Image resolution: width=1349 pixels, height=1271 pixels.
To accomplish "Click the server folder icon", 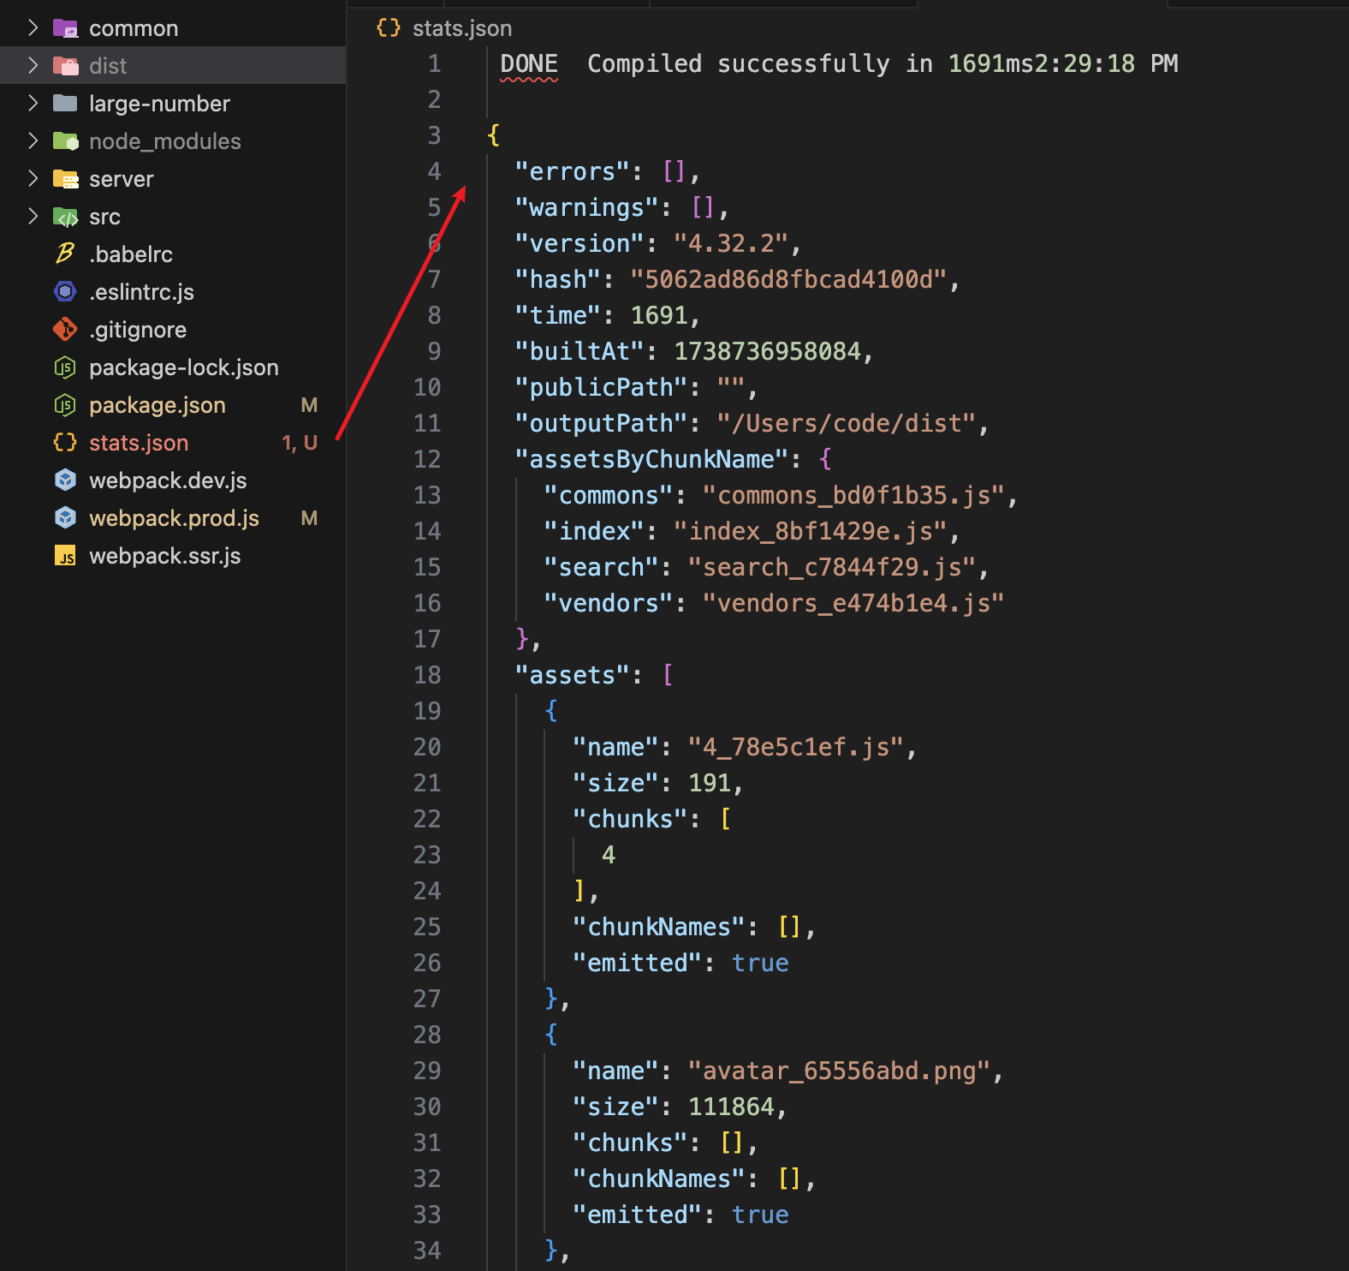I will pos(66,179).
